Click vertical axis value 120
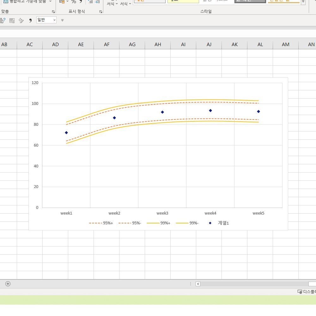 tap(35, 82)
